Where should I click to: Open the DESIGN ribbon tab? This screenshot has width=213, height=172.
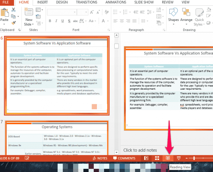click(62, 2)
